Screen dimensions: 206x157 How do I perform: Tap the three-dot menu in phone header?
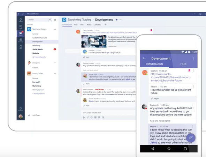(193, 58)
